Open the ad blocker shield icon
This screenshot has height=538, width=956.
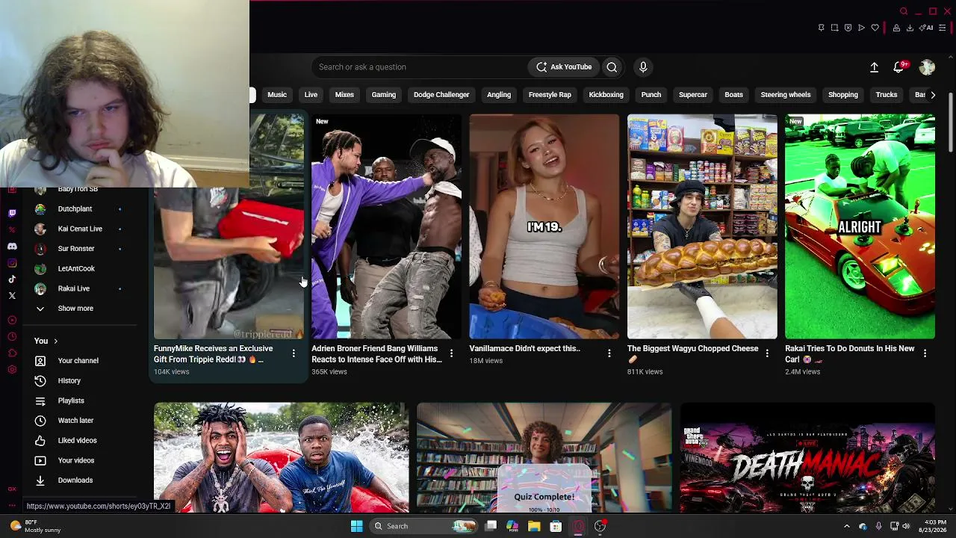(x=848, y=28)
